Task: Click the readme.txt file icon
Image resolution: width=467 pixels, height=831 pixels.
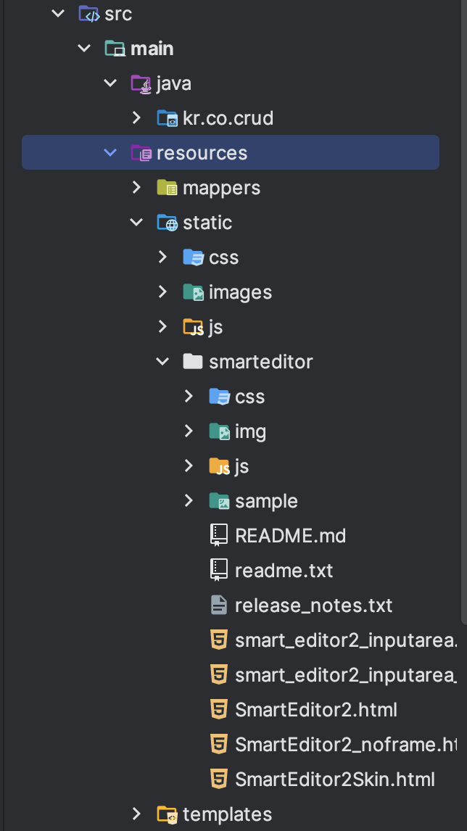Action: (x=219, y=570)
